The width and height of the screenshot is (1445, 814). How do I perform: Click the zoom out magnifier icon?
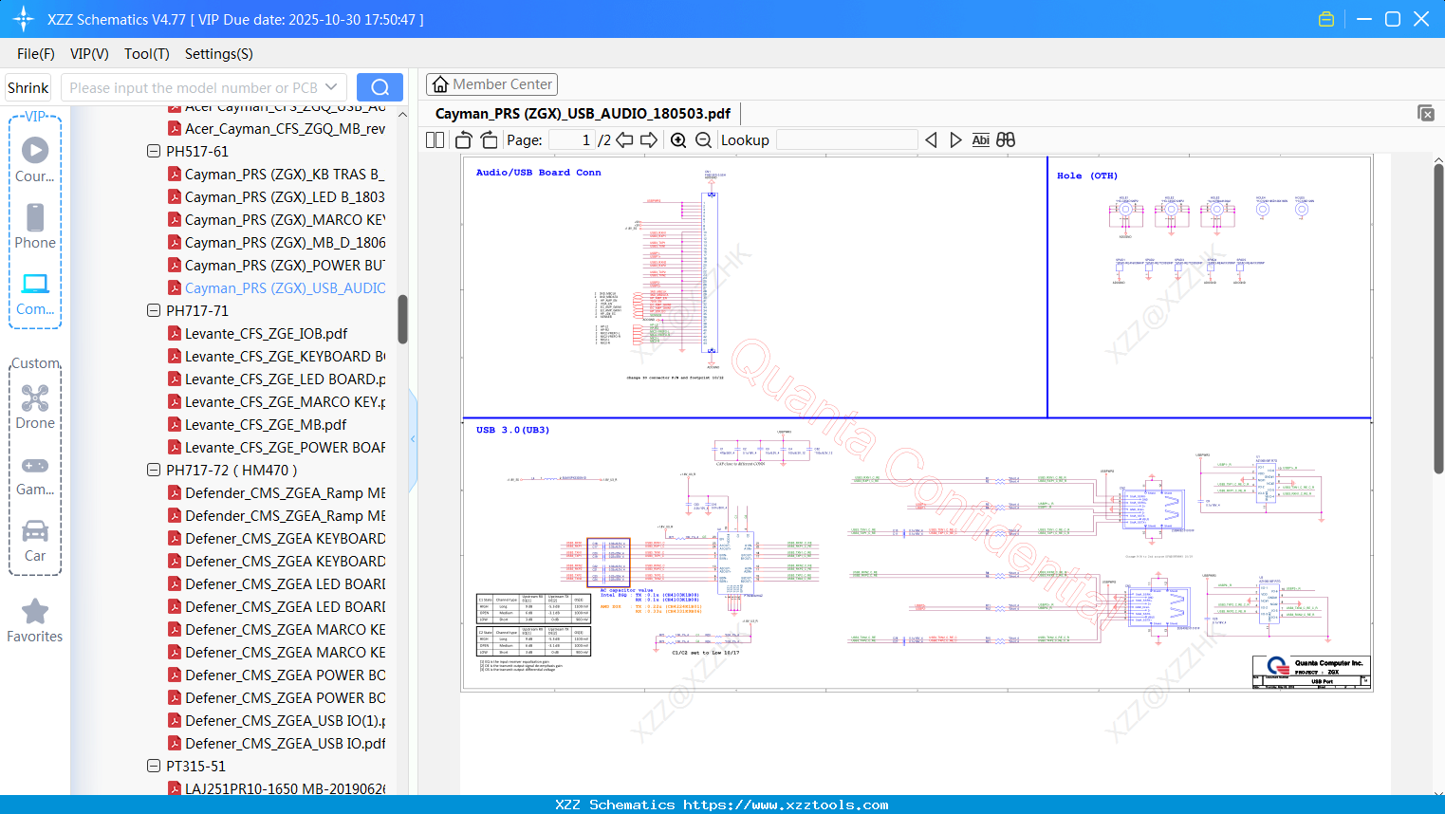703,140
